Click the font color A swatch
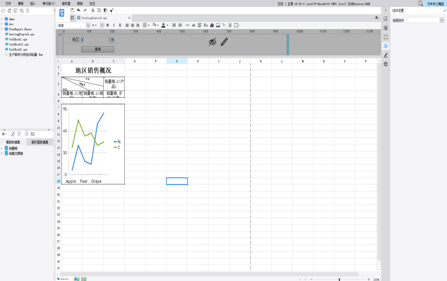 pos(164,25)
